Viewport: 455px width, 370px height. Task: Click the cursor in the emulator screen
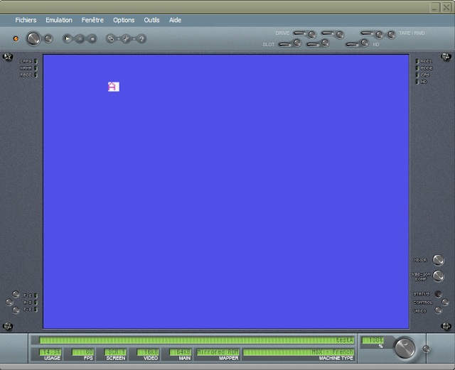(113, 87)
